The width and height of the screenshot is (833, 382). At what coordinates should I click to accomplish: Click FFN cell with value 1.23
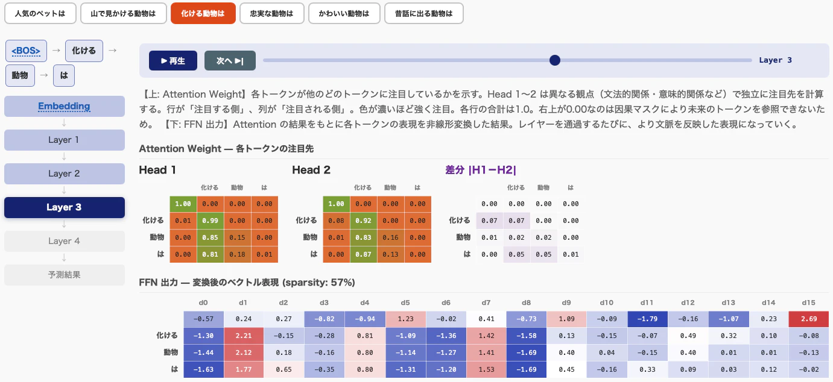coord(404,319)
